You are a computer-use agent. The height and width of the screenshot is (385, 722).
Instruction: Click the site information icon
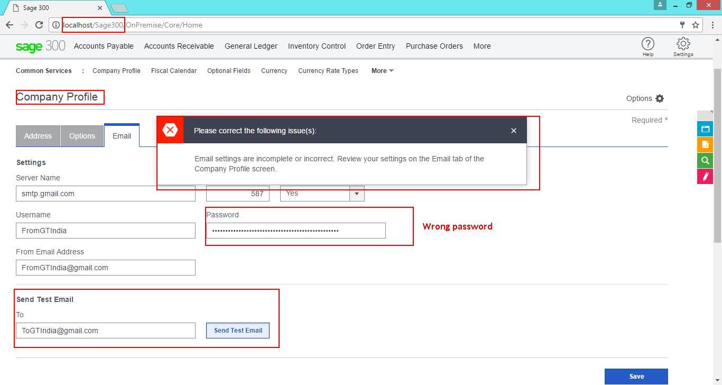click(55, 25)
